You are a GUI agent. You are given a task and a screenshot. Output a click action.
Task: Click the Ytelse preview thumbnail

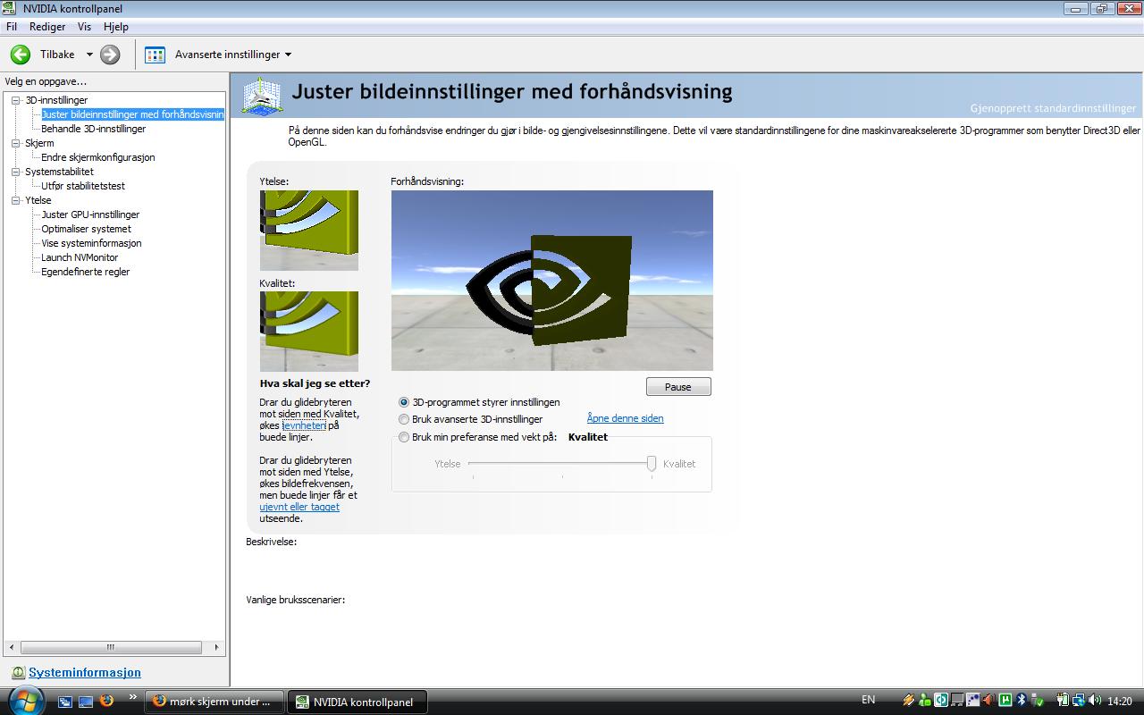[x=309, y=231]
